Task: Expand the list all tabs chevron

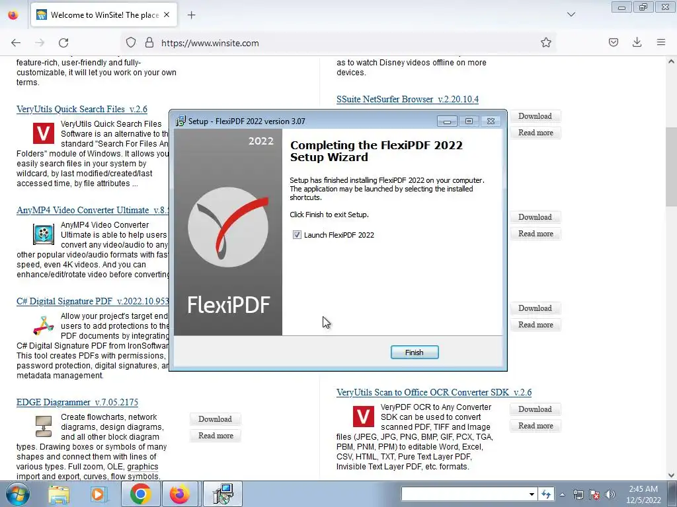Action: 571,15
